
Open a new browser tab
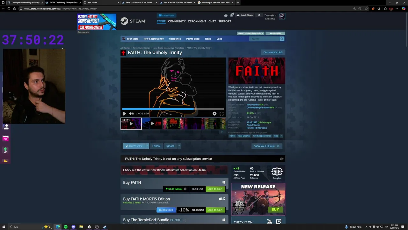pyautogui.click(x=238, y=3)
